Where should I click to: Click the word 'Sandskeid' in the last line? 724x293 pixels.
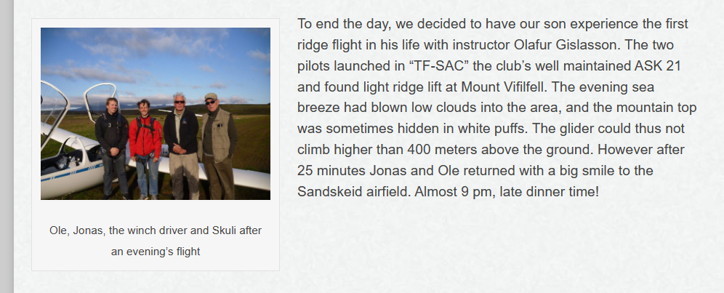[x=330, y=191]
